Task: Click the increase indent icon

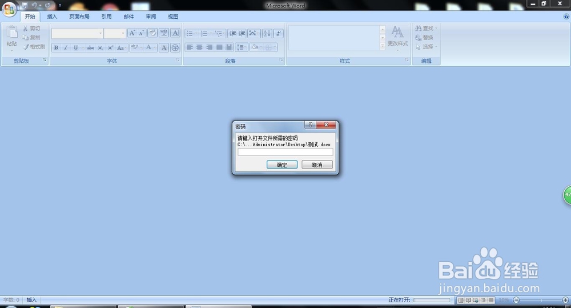Action: click(242, 34)
